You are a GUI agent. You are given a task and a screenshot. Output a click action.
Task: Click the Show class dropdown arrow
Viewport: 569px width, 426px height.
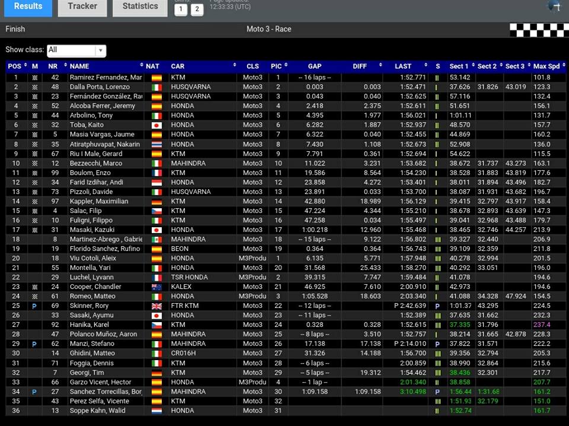point(101,50)
